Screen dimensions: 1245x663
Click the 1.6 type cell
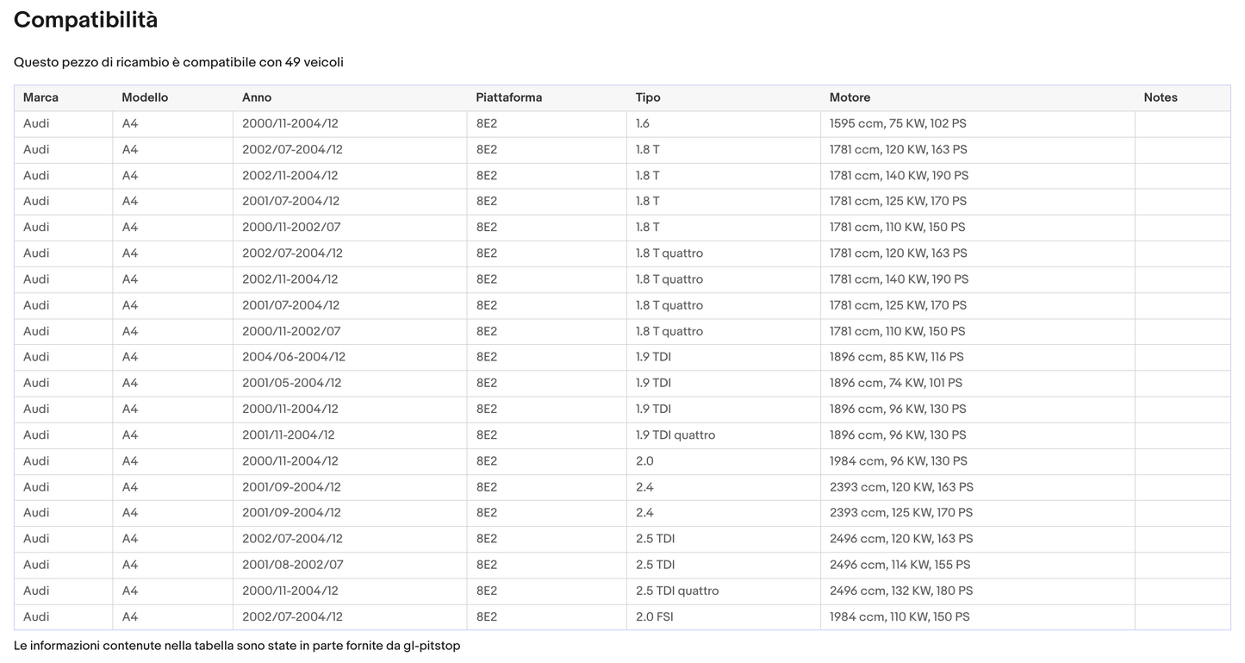[643, 123]
